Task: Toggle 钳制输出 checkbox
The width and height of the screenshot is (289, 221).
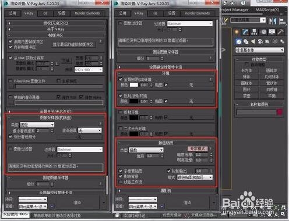Action: pos(169,171)
